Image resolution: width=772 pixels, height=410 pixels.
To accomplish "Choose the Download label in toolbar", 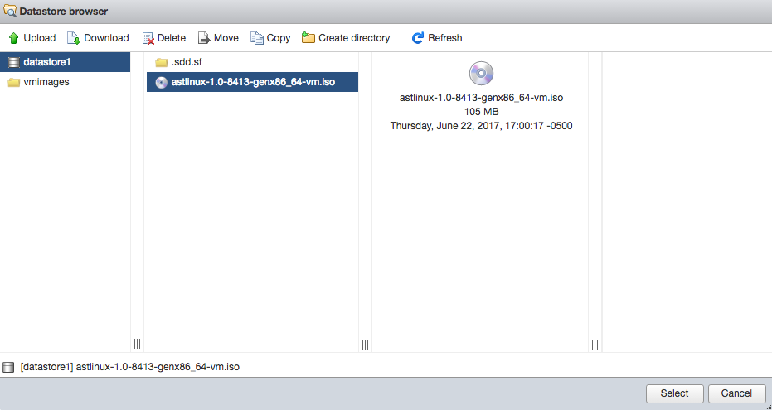I will (106, 38).
